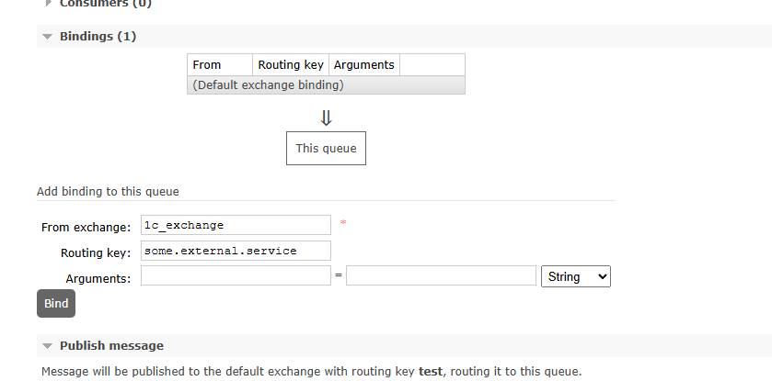Click the Arguments value input box

[x=441, y=276]
